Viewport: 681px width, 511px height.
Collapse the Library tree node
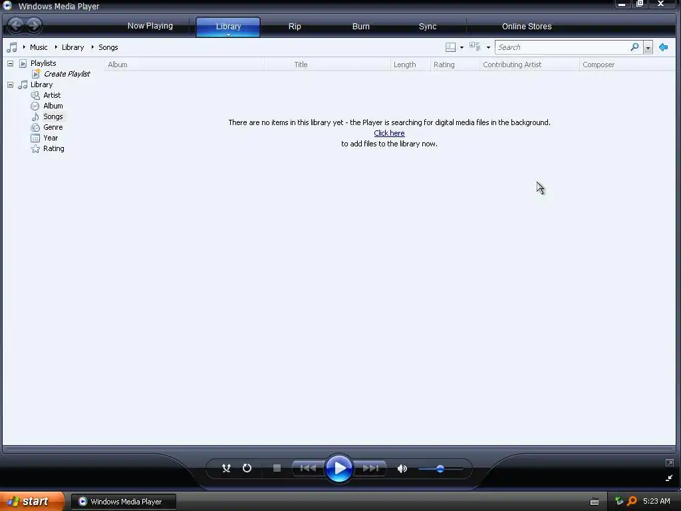(11, 85)
